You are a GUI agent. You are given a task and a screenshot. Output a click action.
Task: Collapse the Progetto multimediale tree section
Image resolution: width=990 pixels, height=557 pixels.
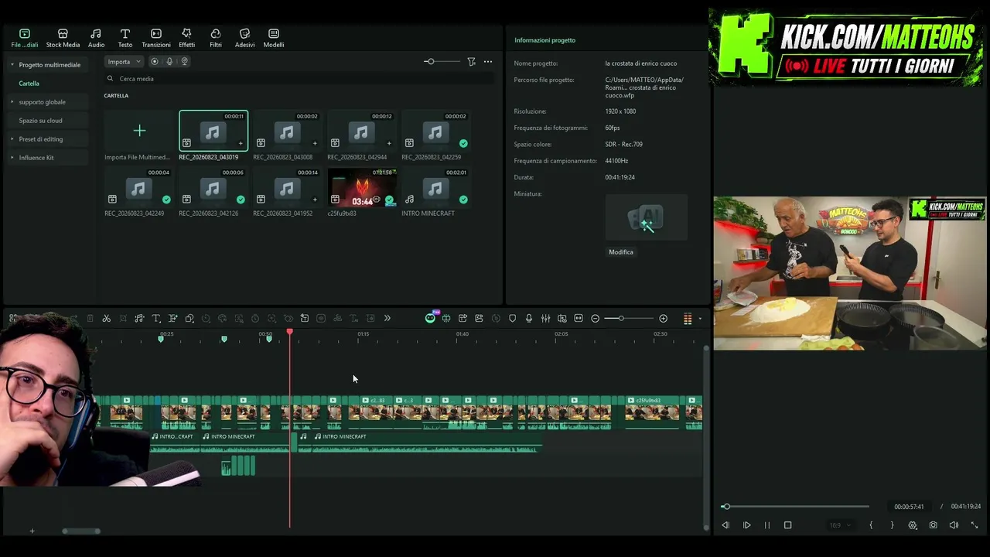(x=12, y=65)
